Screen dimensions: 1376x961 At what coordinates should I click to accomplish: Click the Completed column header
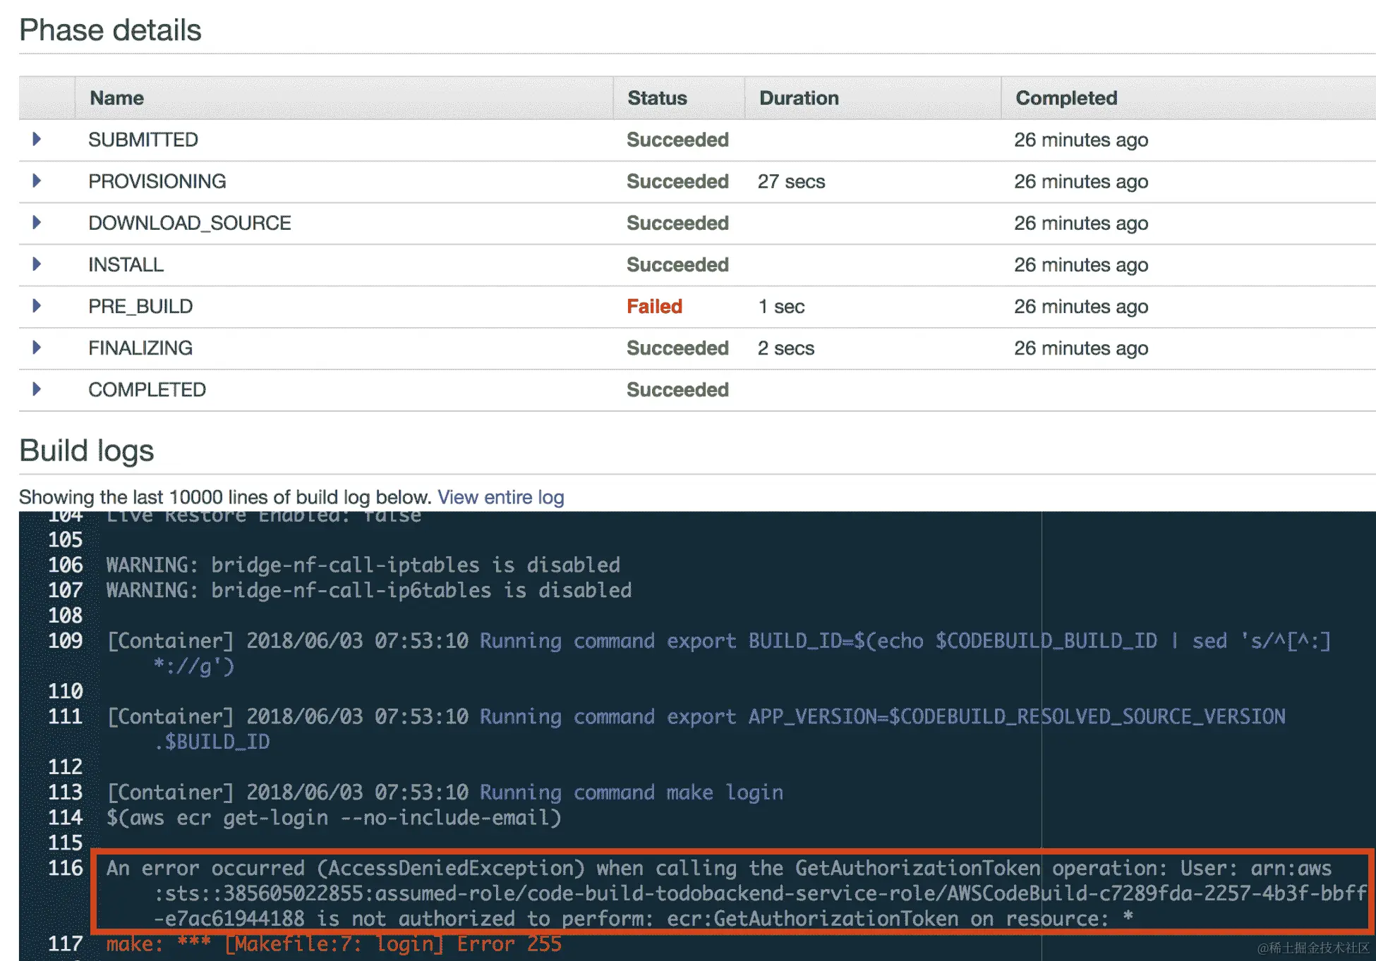tap(1066, 98)
